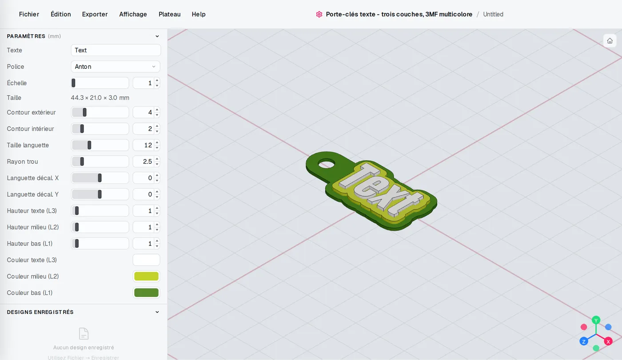Open the Couleur milieu (L2) yellow swatch

(x=146, y=277)
